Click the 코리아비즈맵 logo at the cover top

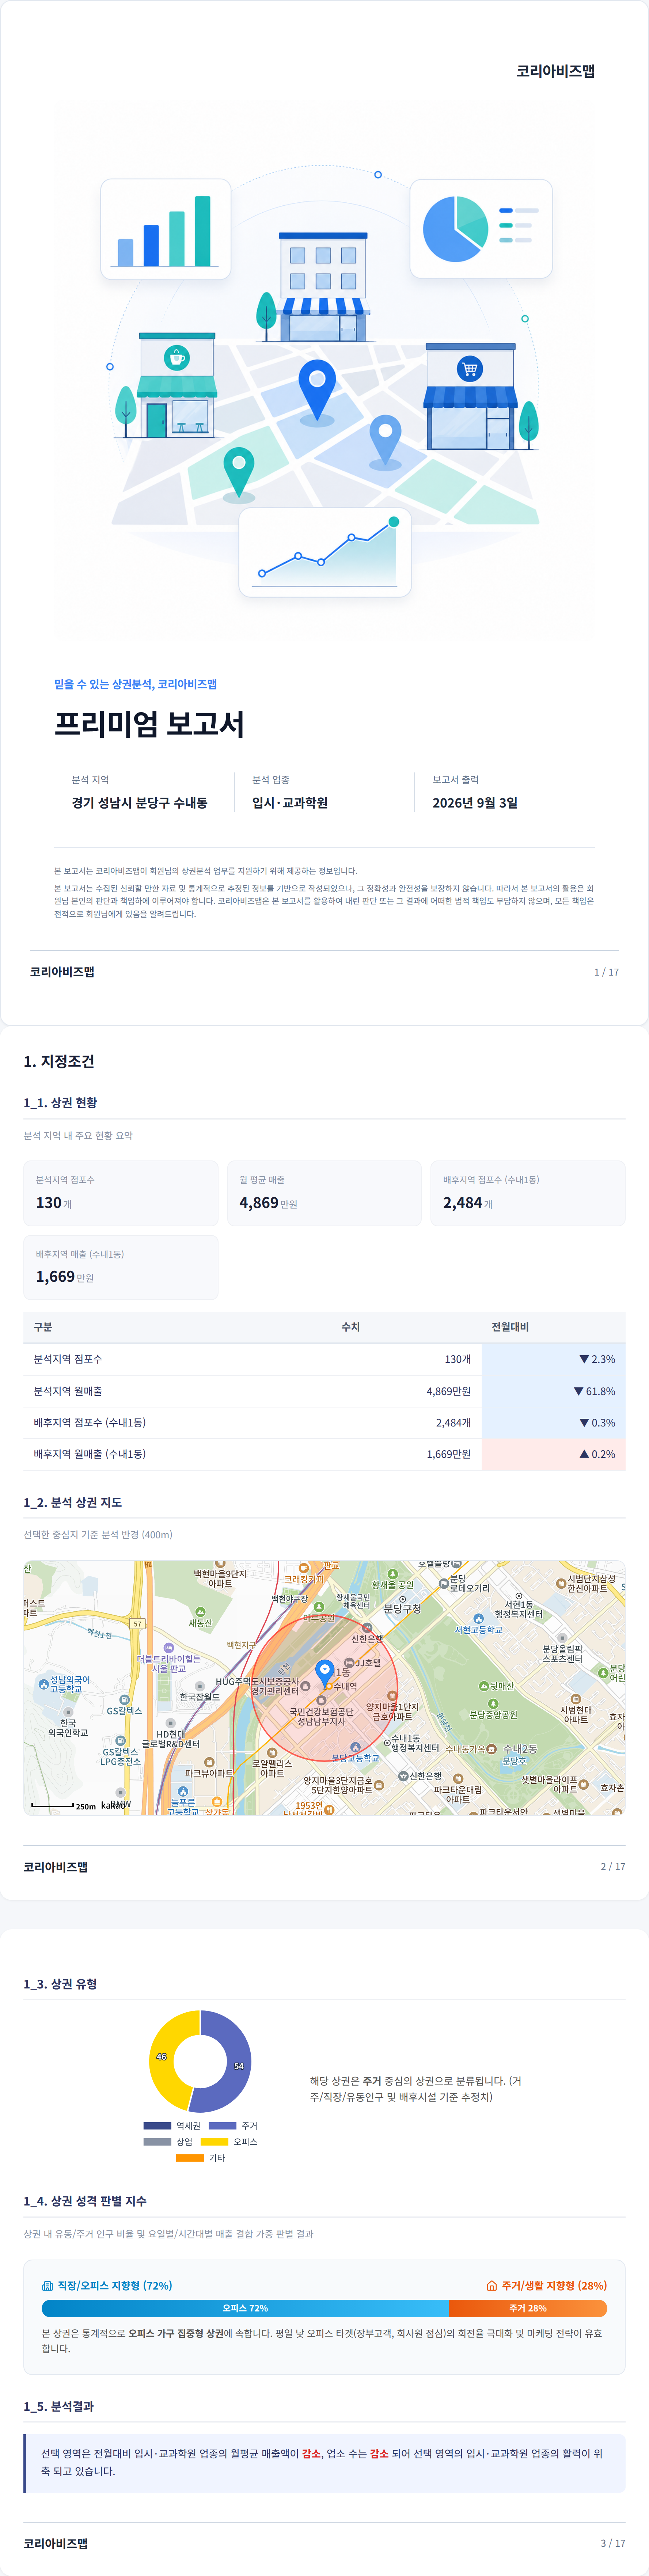click(x=555, y=71)
